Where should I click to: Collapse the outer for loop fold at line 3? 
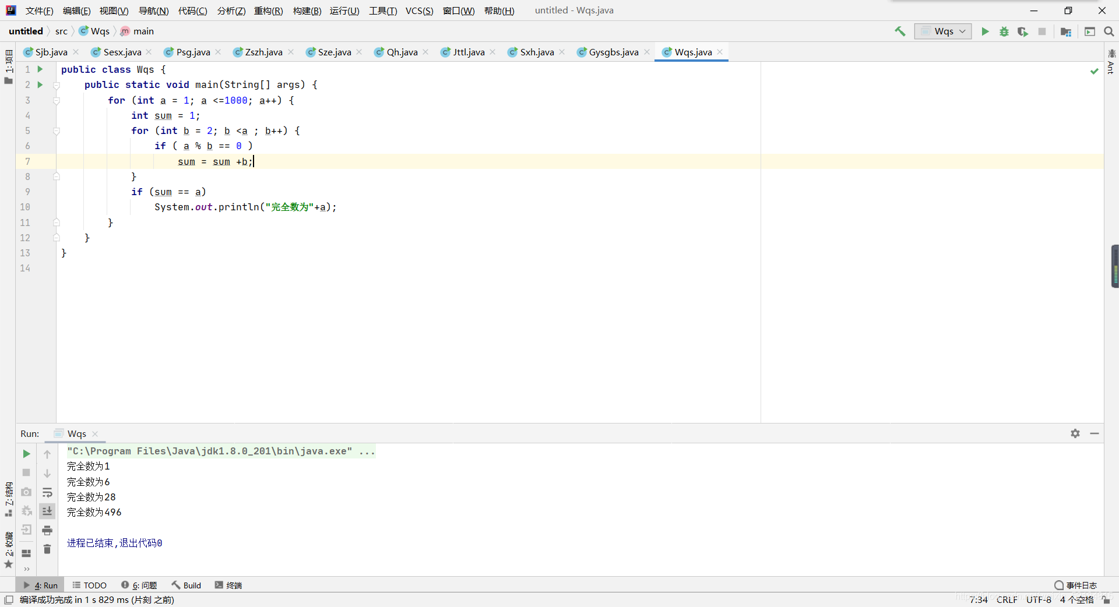pos(57,100)
